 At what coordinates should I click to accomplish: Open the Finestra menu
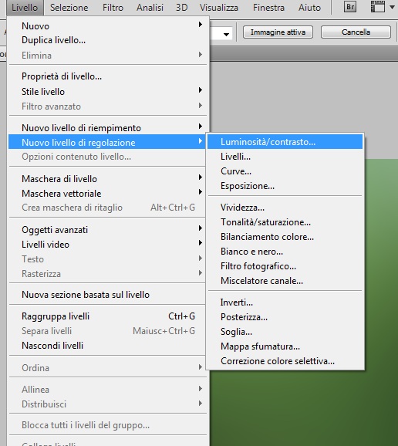pos(268,8)
